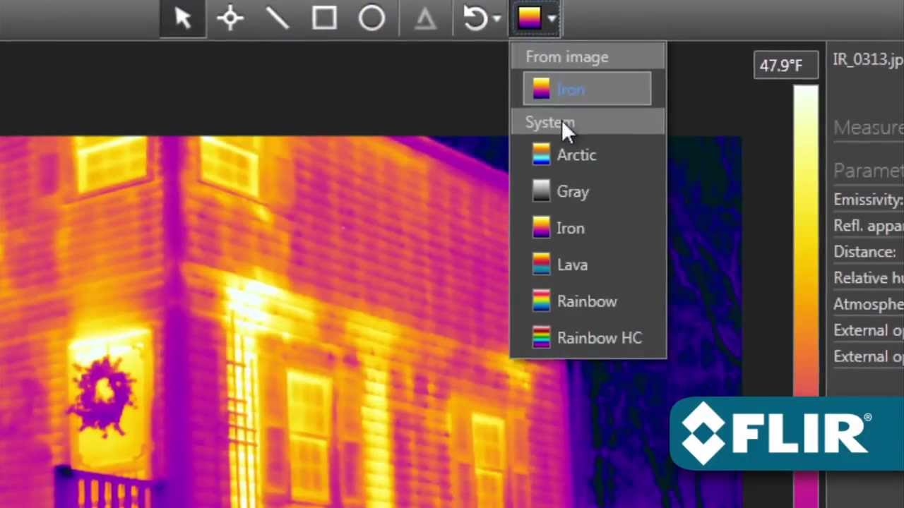Image resolution: width=904 pixels, height=508 pixels.
Task: Choose the Rainbow HC palette
Action: pyautogui.click(x=599, y=338)
